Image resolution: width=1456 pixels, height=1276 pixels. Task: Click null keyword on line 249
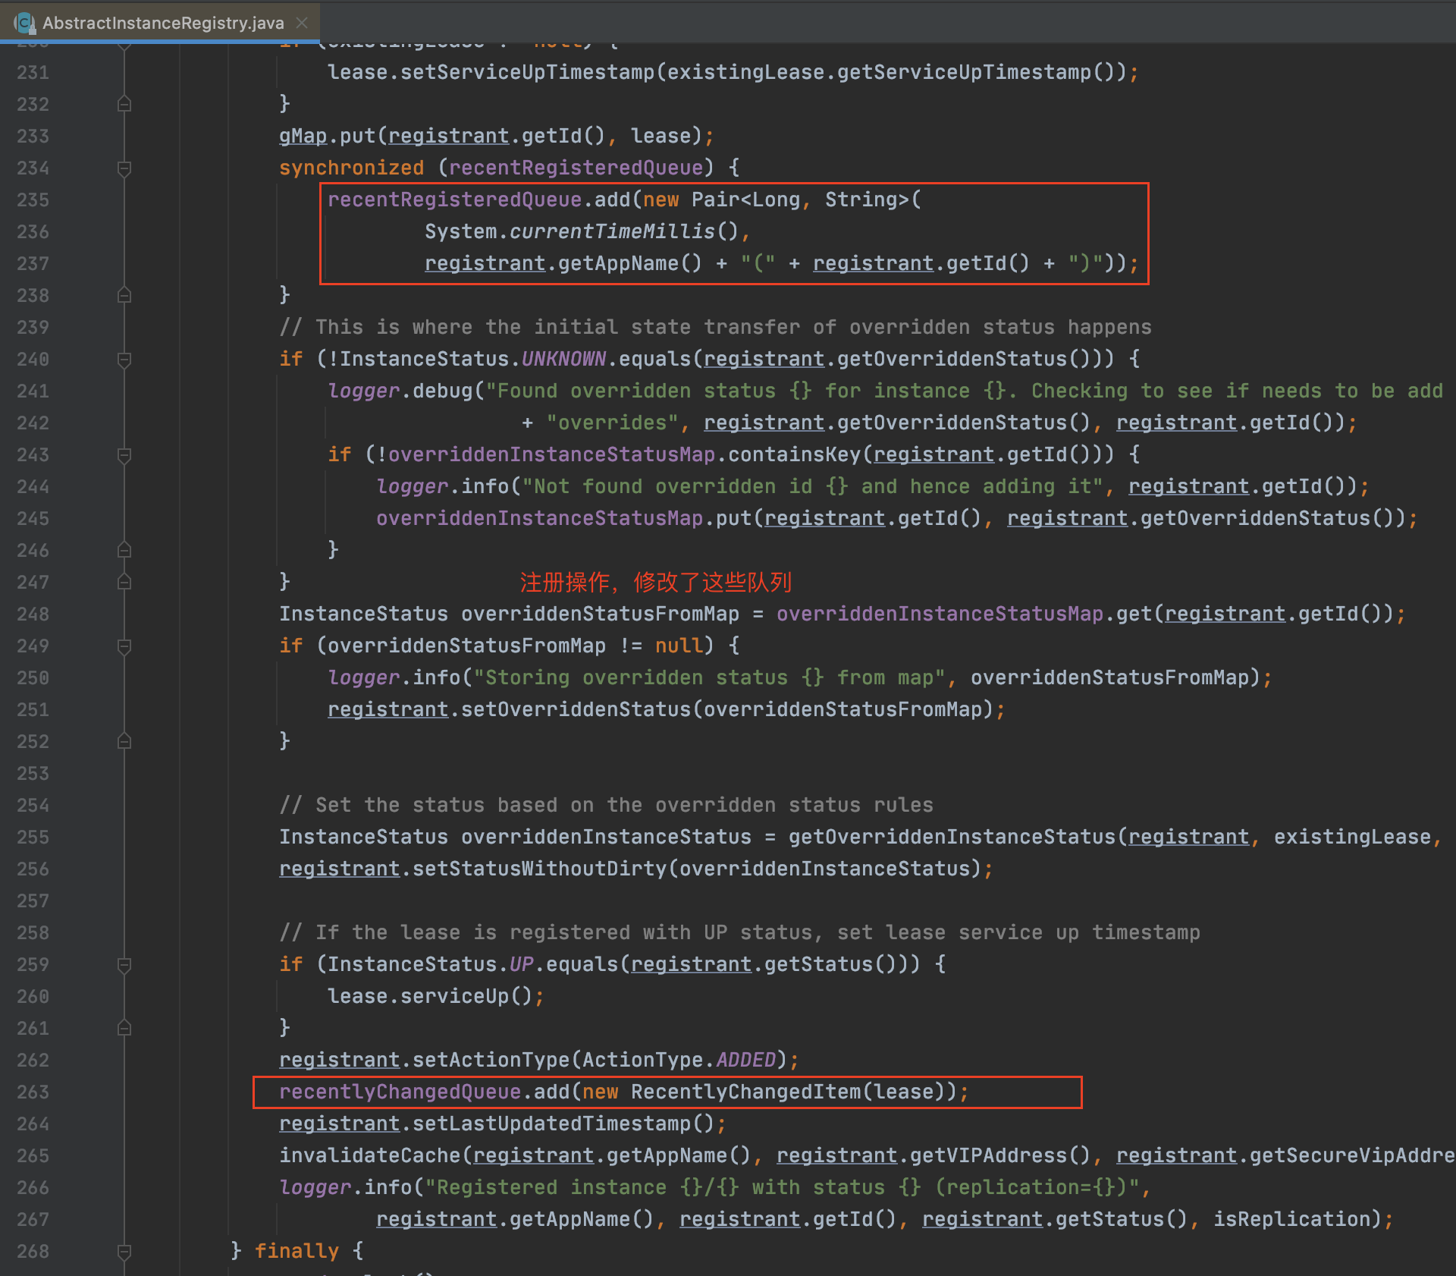(x=679, y=646)
